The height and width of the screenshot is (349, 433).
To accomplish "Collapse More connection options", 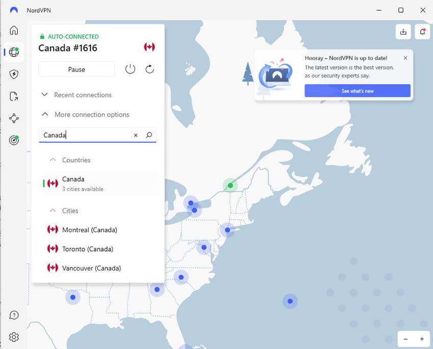I will click(x=85, y=114).
